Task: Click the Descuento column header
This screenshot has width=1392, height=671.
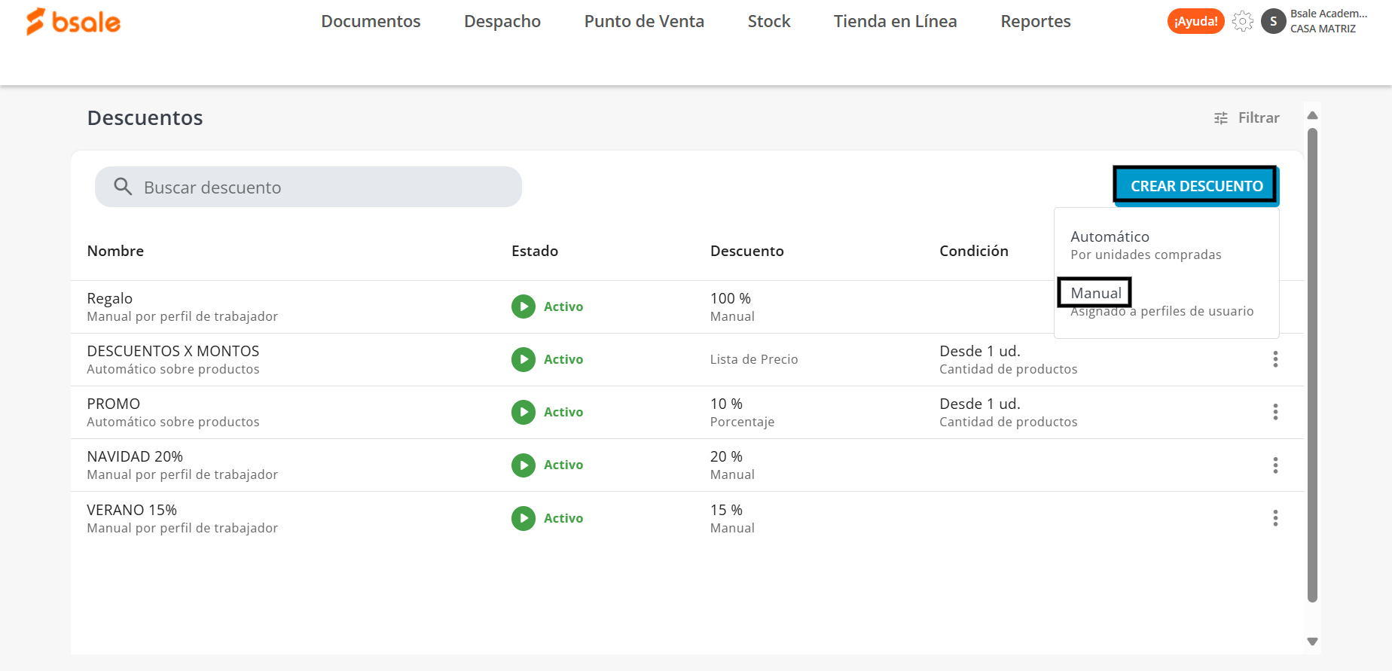Action: point(747,251)
